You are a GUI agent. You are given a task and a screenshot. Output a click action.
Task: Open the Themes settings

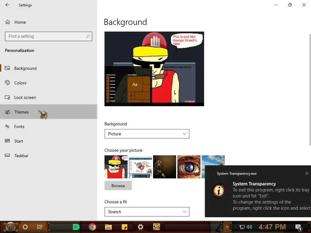pos(49,112)
